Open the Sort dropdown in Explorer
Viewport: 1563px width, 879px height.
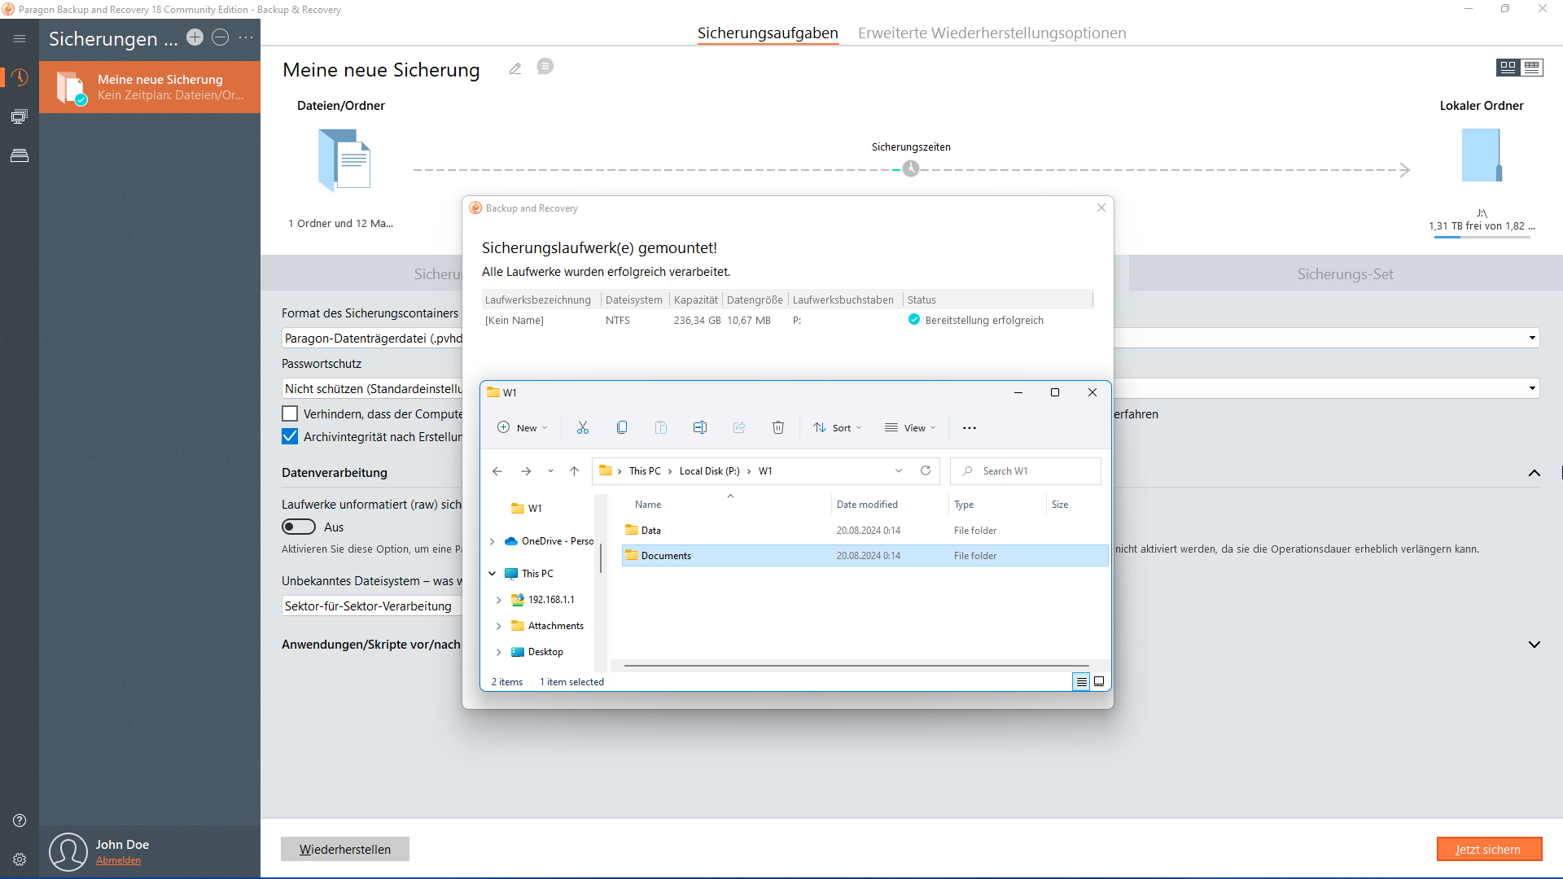point(838,428)
